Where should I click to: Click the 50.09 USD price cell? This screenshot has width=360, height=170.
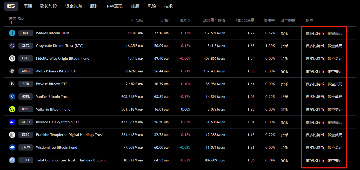tap(161, 46)
